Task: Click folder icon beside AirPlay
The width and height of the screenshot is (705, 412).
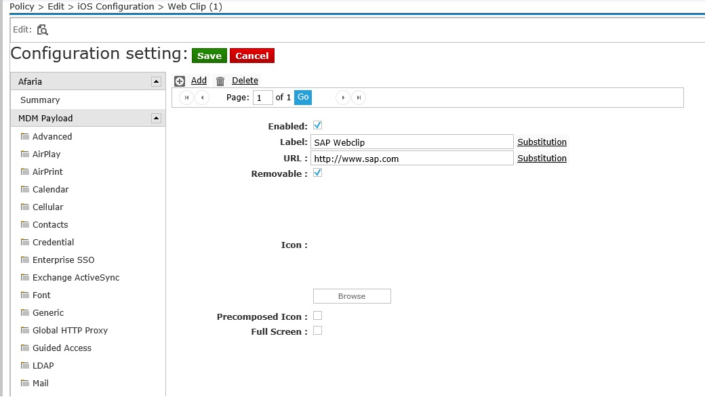Action: point(25,154)
